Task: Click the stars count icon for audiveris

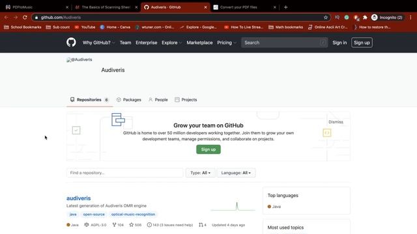Action: pos(132,225)
